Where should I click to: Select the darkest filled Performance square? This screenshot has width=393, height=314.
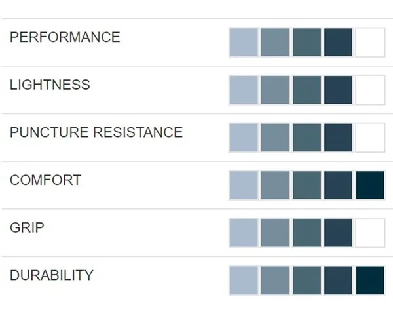click(x=339, y=43)
